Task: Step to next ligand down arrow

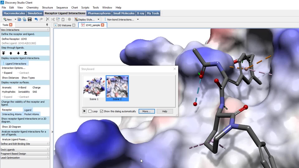Action: pyautogui.click(x=18, y=53)
